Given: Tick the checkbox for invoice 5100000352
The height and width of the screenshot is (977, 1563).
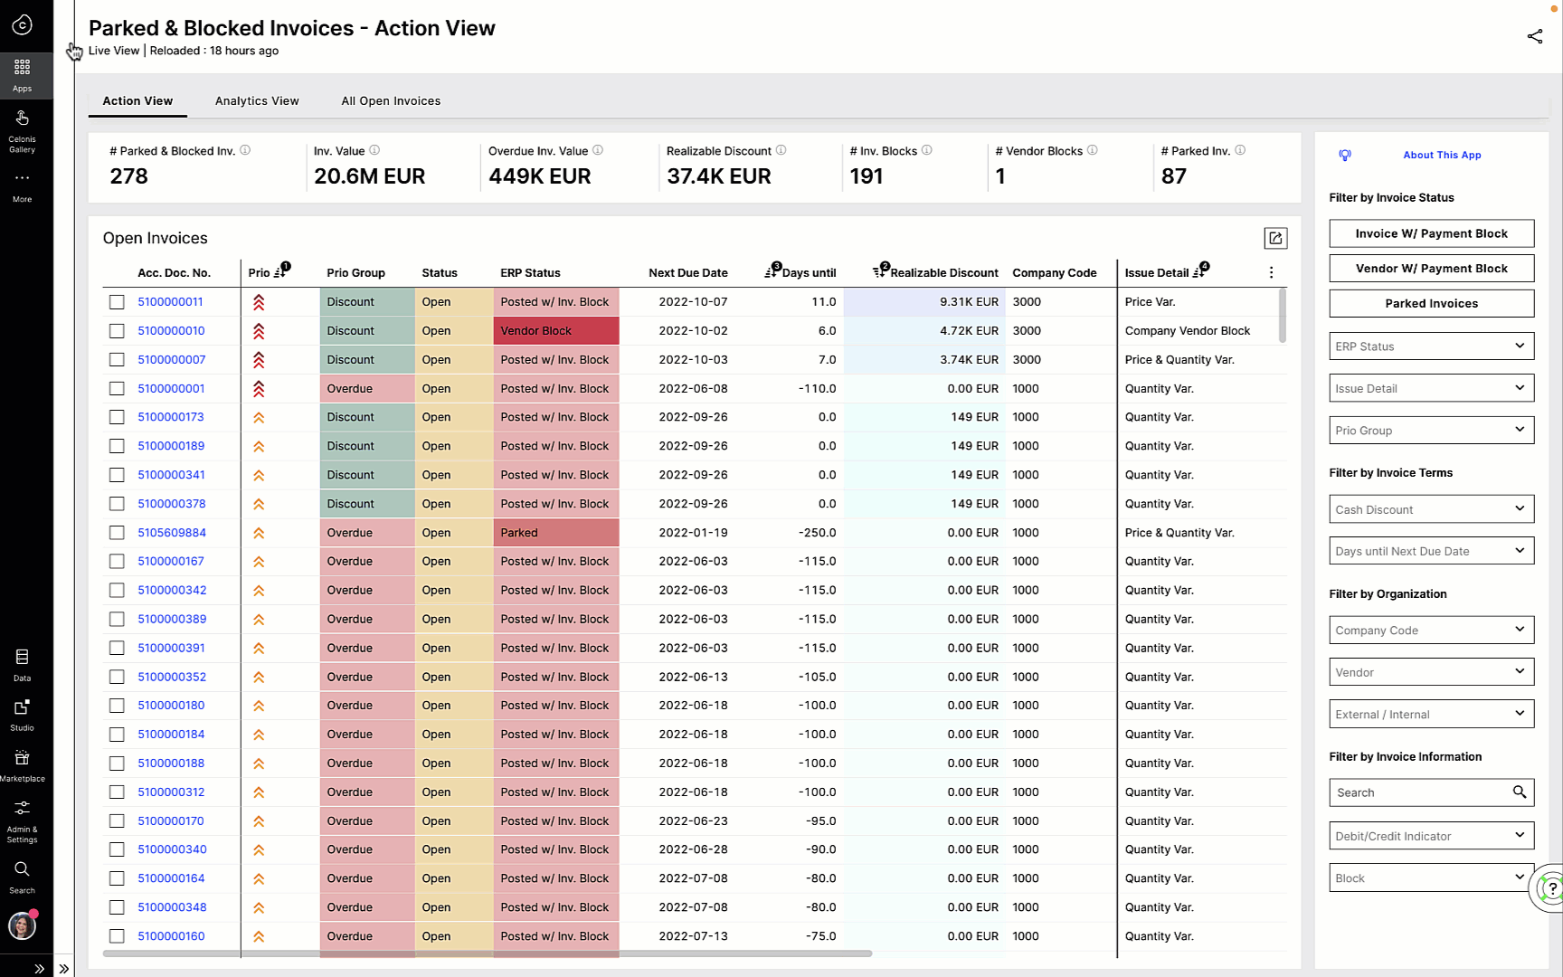Looking at the screenshot, I should pos(117,677).
